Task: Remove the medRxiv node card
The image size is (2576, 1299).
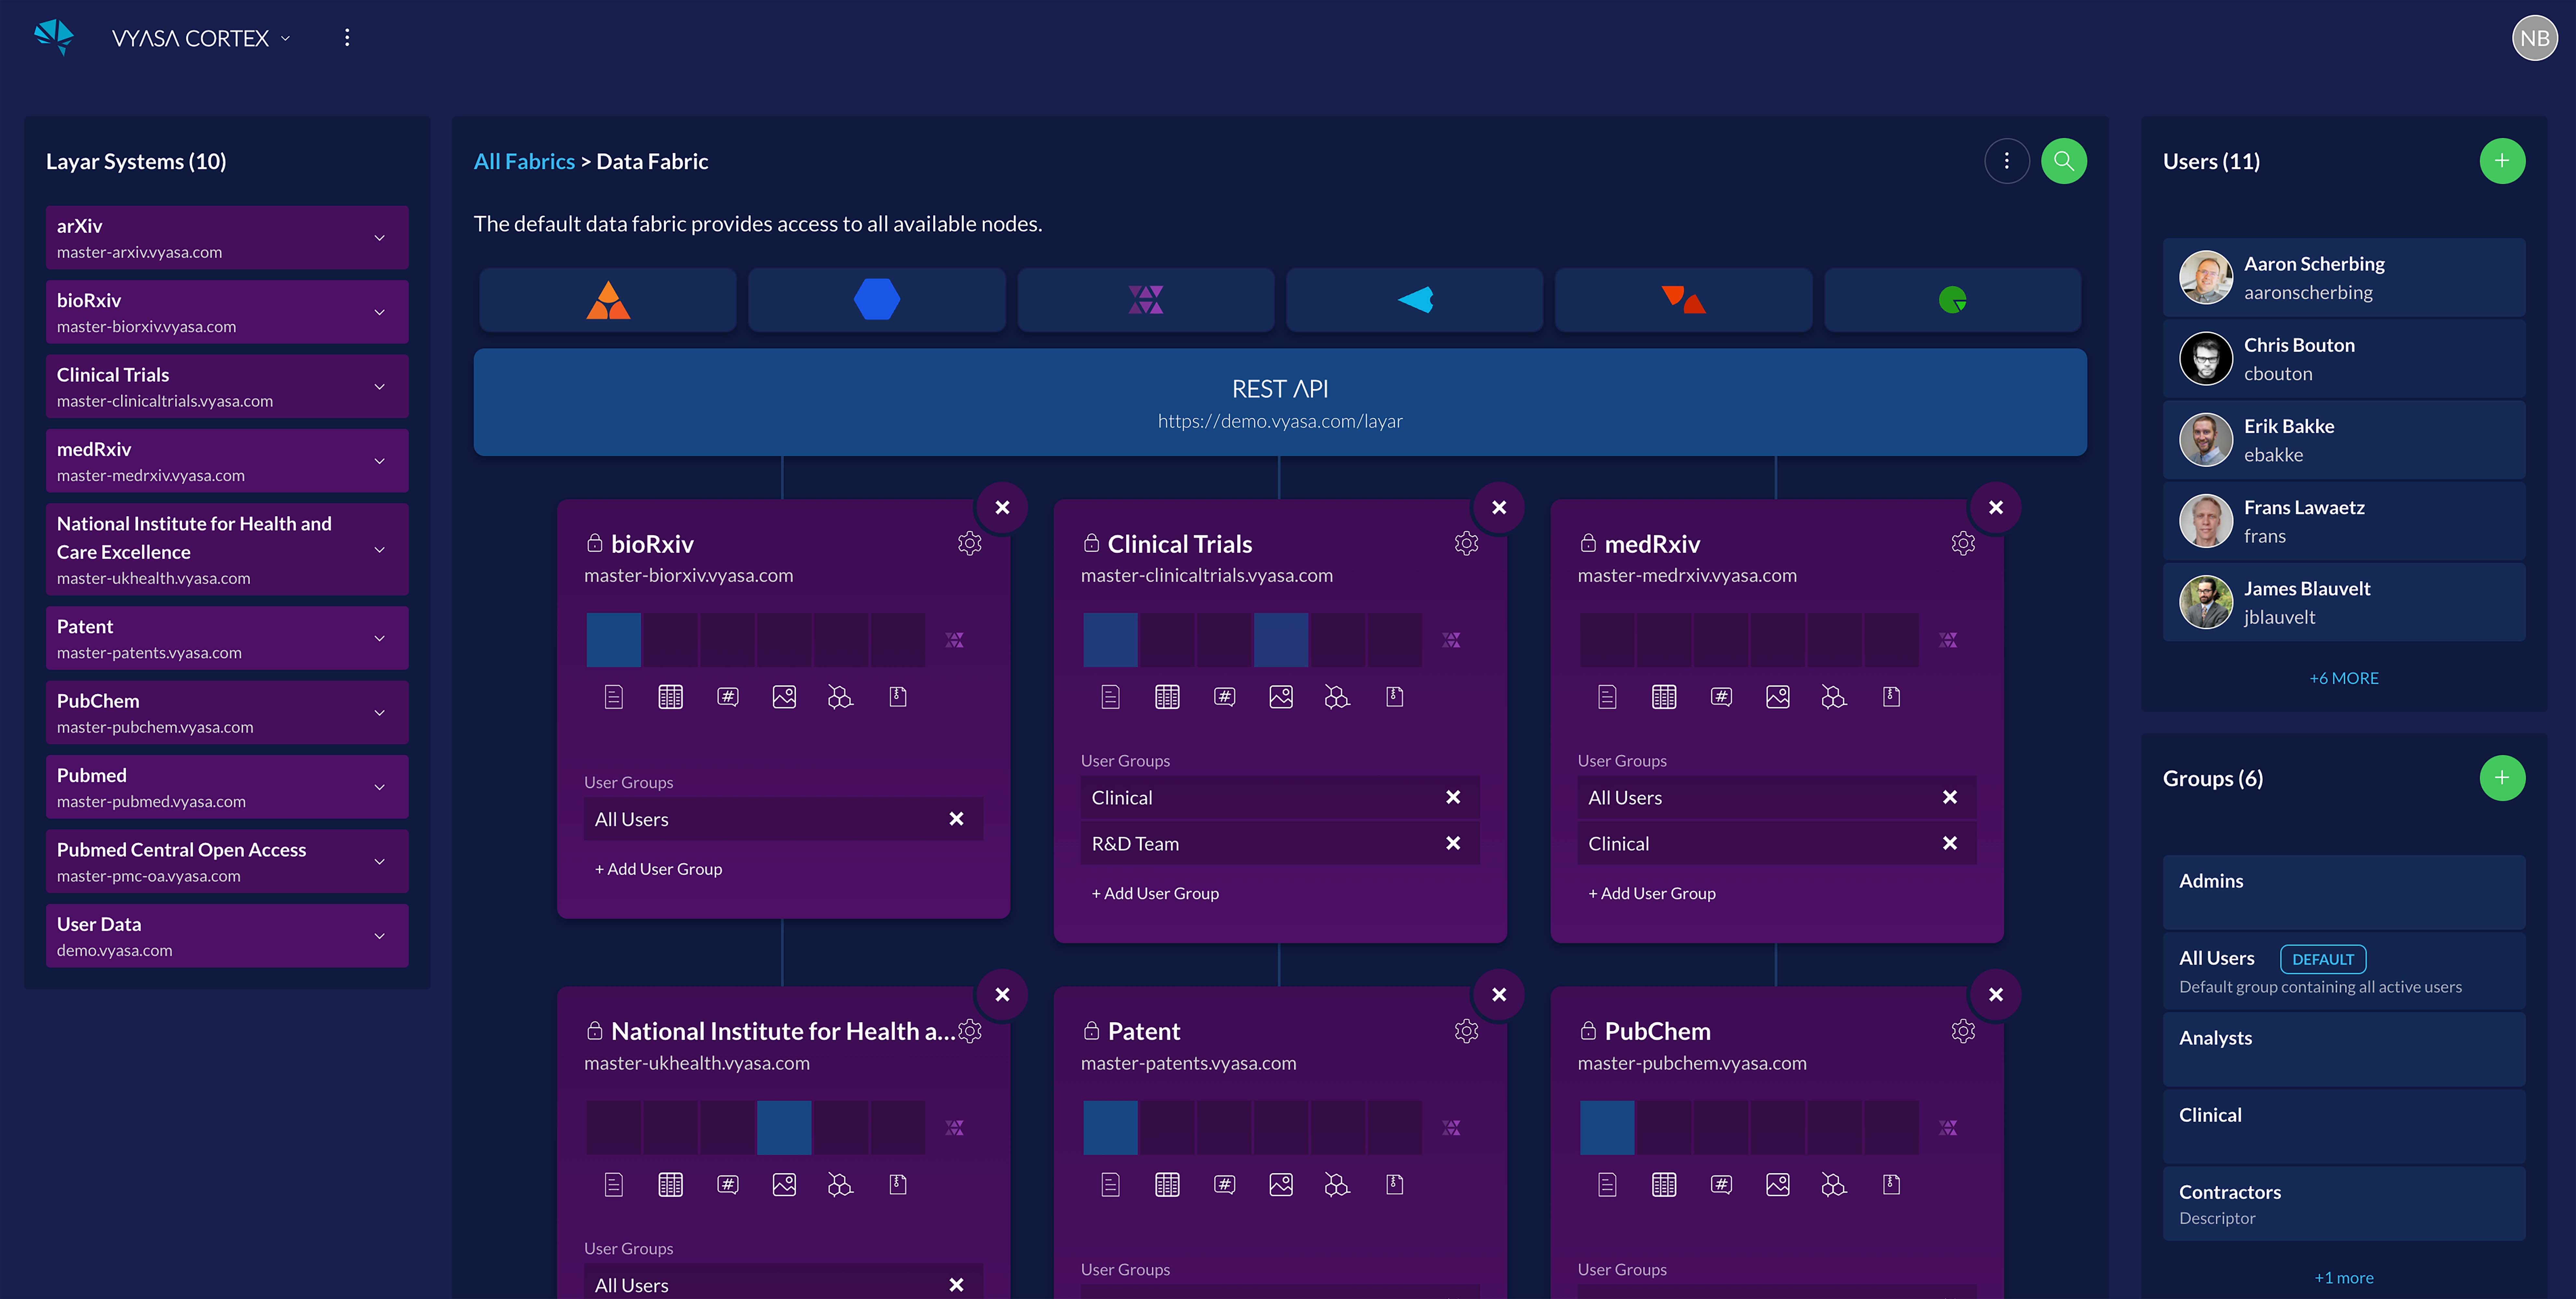Action: [1996, 508]
